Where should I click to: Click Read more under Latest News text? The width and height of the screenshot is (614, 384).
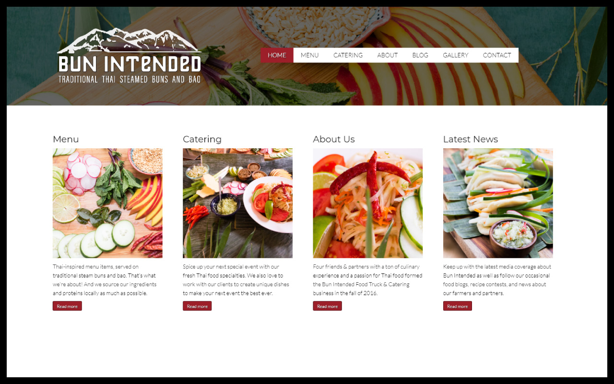[458, 306]
